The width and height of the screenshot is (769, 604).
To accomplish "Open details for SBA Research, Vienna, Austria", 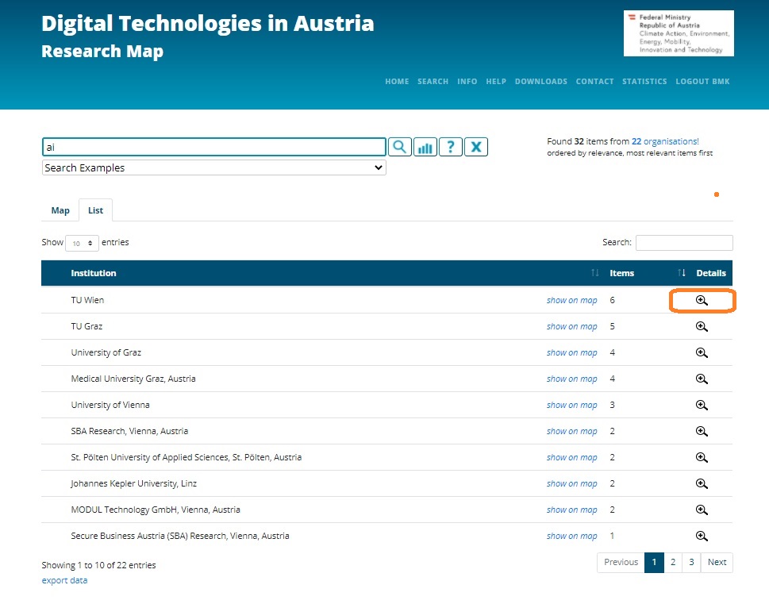I will tap(702, 431).
